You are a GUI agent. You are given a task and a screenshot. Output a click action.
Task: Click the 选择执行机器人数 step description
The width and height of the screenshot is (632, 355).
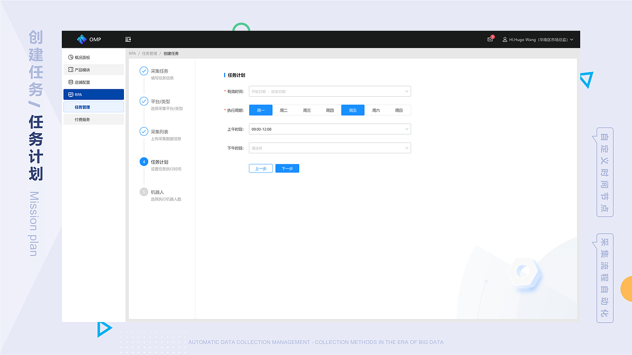click(x=166, y=199)
